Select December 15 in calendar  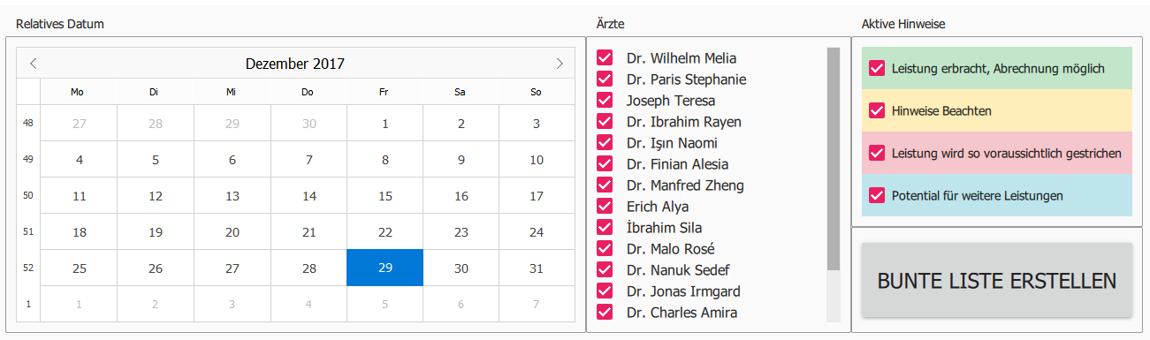click(385, 196)
